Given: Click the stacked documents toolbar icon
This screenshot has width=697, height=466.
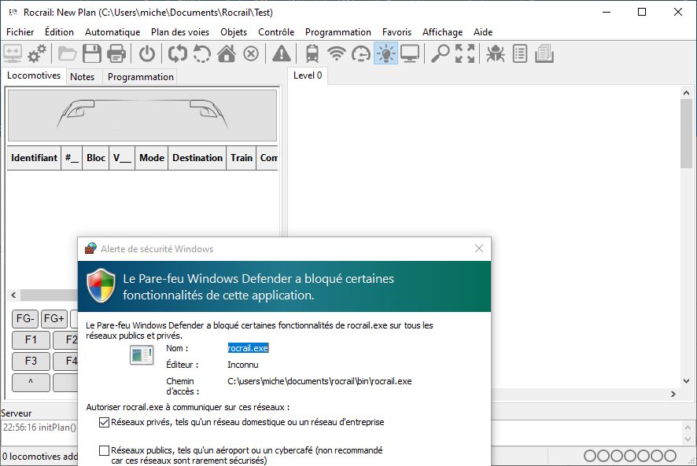Looking at the screenshot, I should [x=544, y=53].
